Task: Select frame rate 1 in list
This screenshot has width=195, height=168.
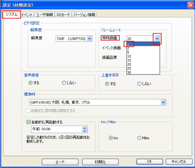Action: [x=143, y=44]
